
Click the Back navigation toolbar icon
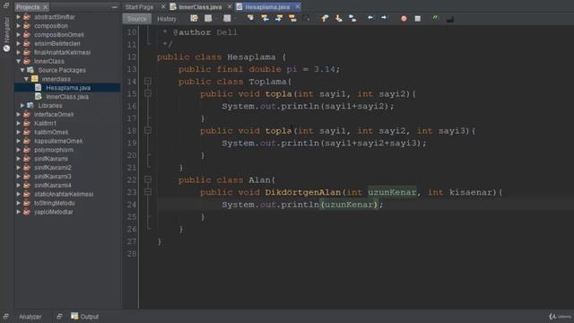(208, 18)
